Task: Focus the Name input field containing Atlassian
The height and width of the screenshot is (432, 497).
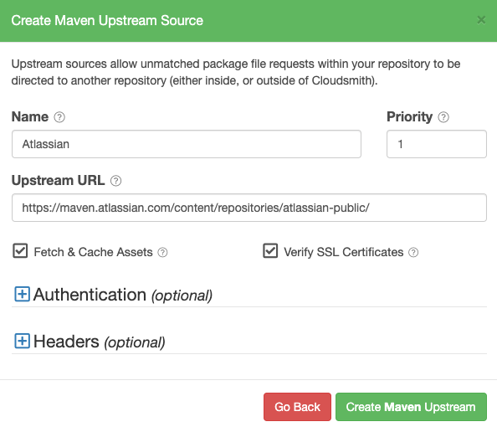Action: [187, 144]
